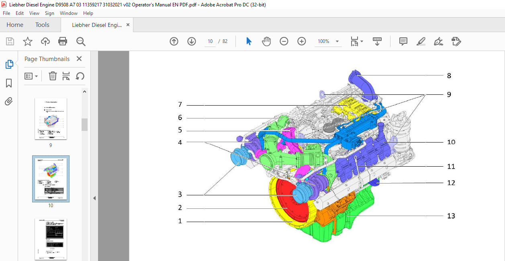Viewport: 505px width, 261px height.
Task: Select the Highlight text pen tool
Action: (421, 41)
